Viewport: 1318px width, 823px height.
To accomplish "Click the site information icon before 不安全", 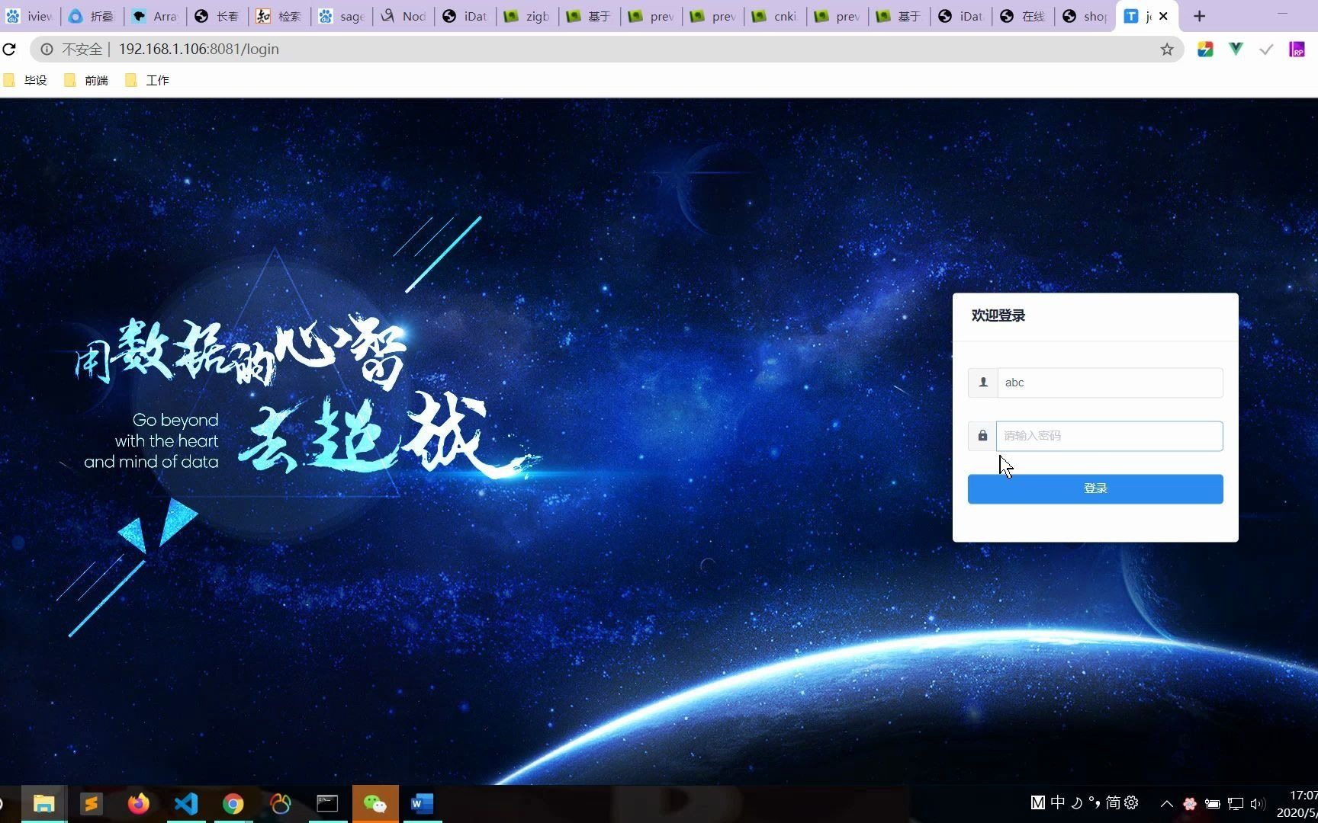I will click(x=47, y=50).
